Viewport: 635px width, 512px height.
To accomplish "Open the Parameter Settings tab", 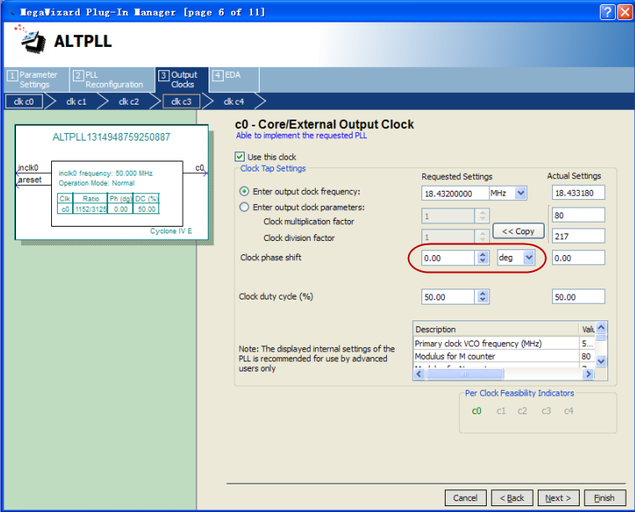I will click(x=37, y=79).
